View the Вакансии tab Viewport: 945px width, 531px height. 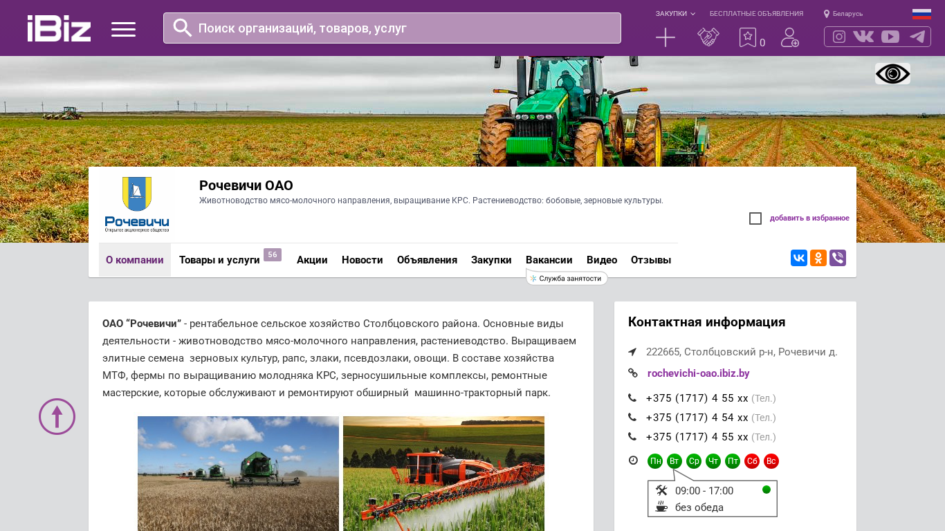[549, 260]
